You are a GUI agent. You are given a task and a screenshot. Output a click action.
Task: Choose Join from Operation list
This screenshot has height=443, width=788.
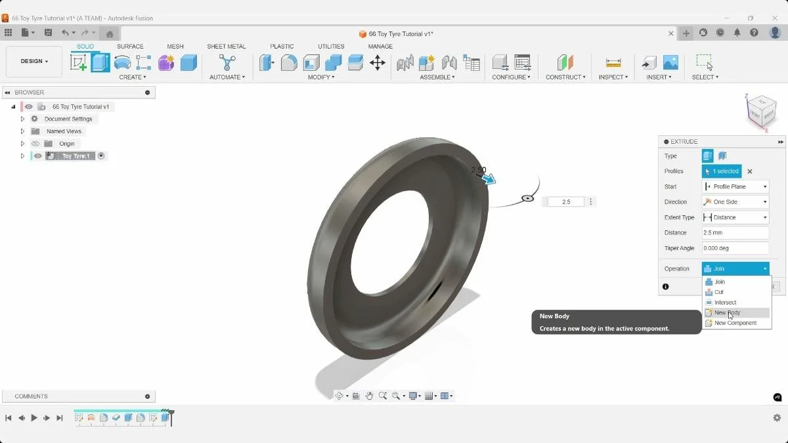coord(736,282)
